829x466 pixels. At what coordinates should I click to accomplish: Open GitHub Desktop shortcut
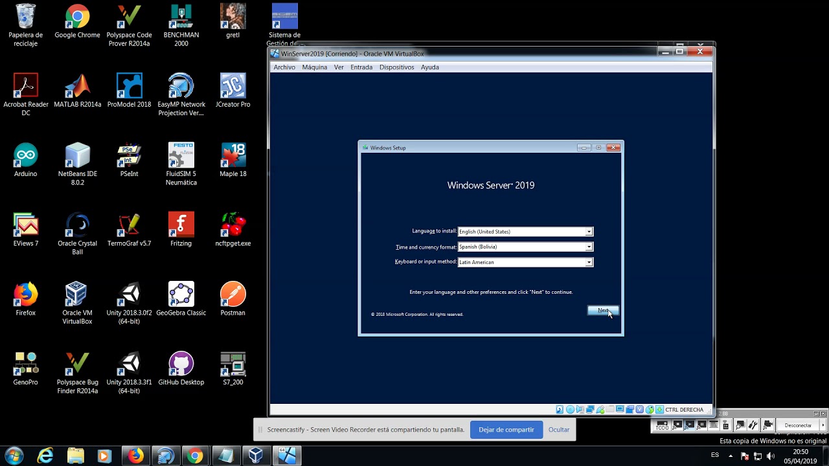pos(181,368)
